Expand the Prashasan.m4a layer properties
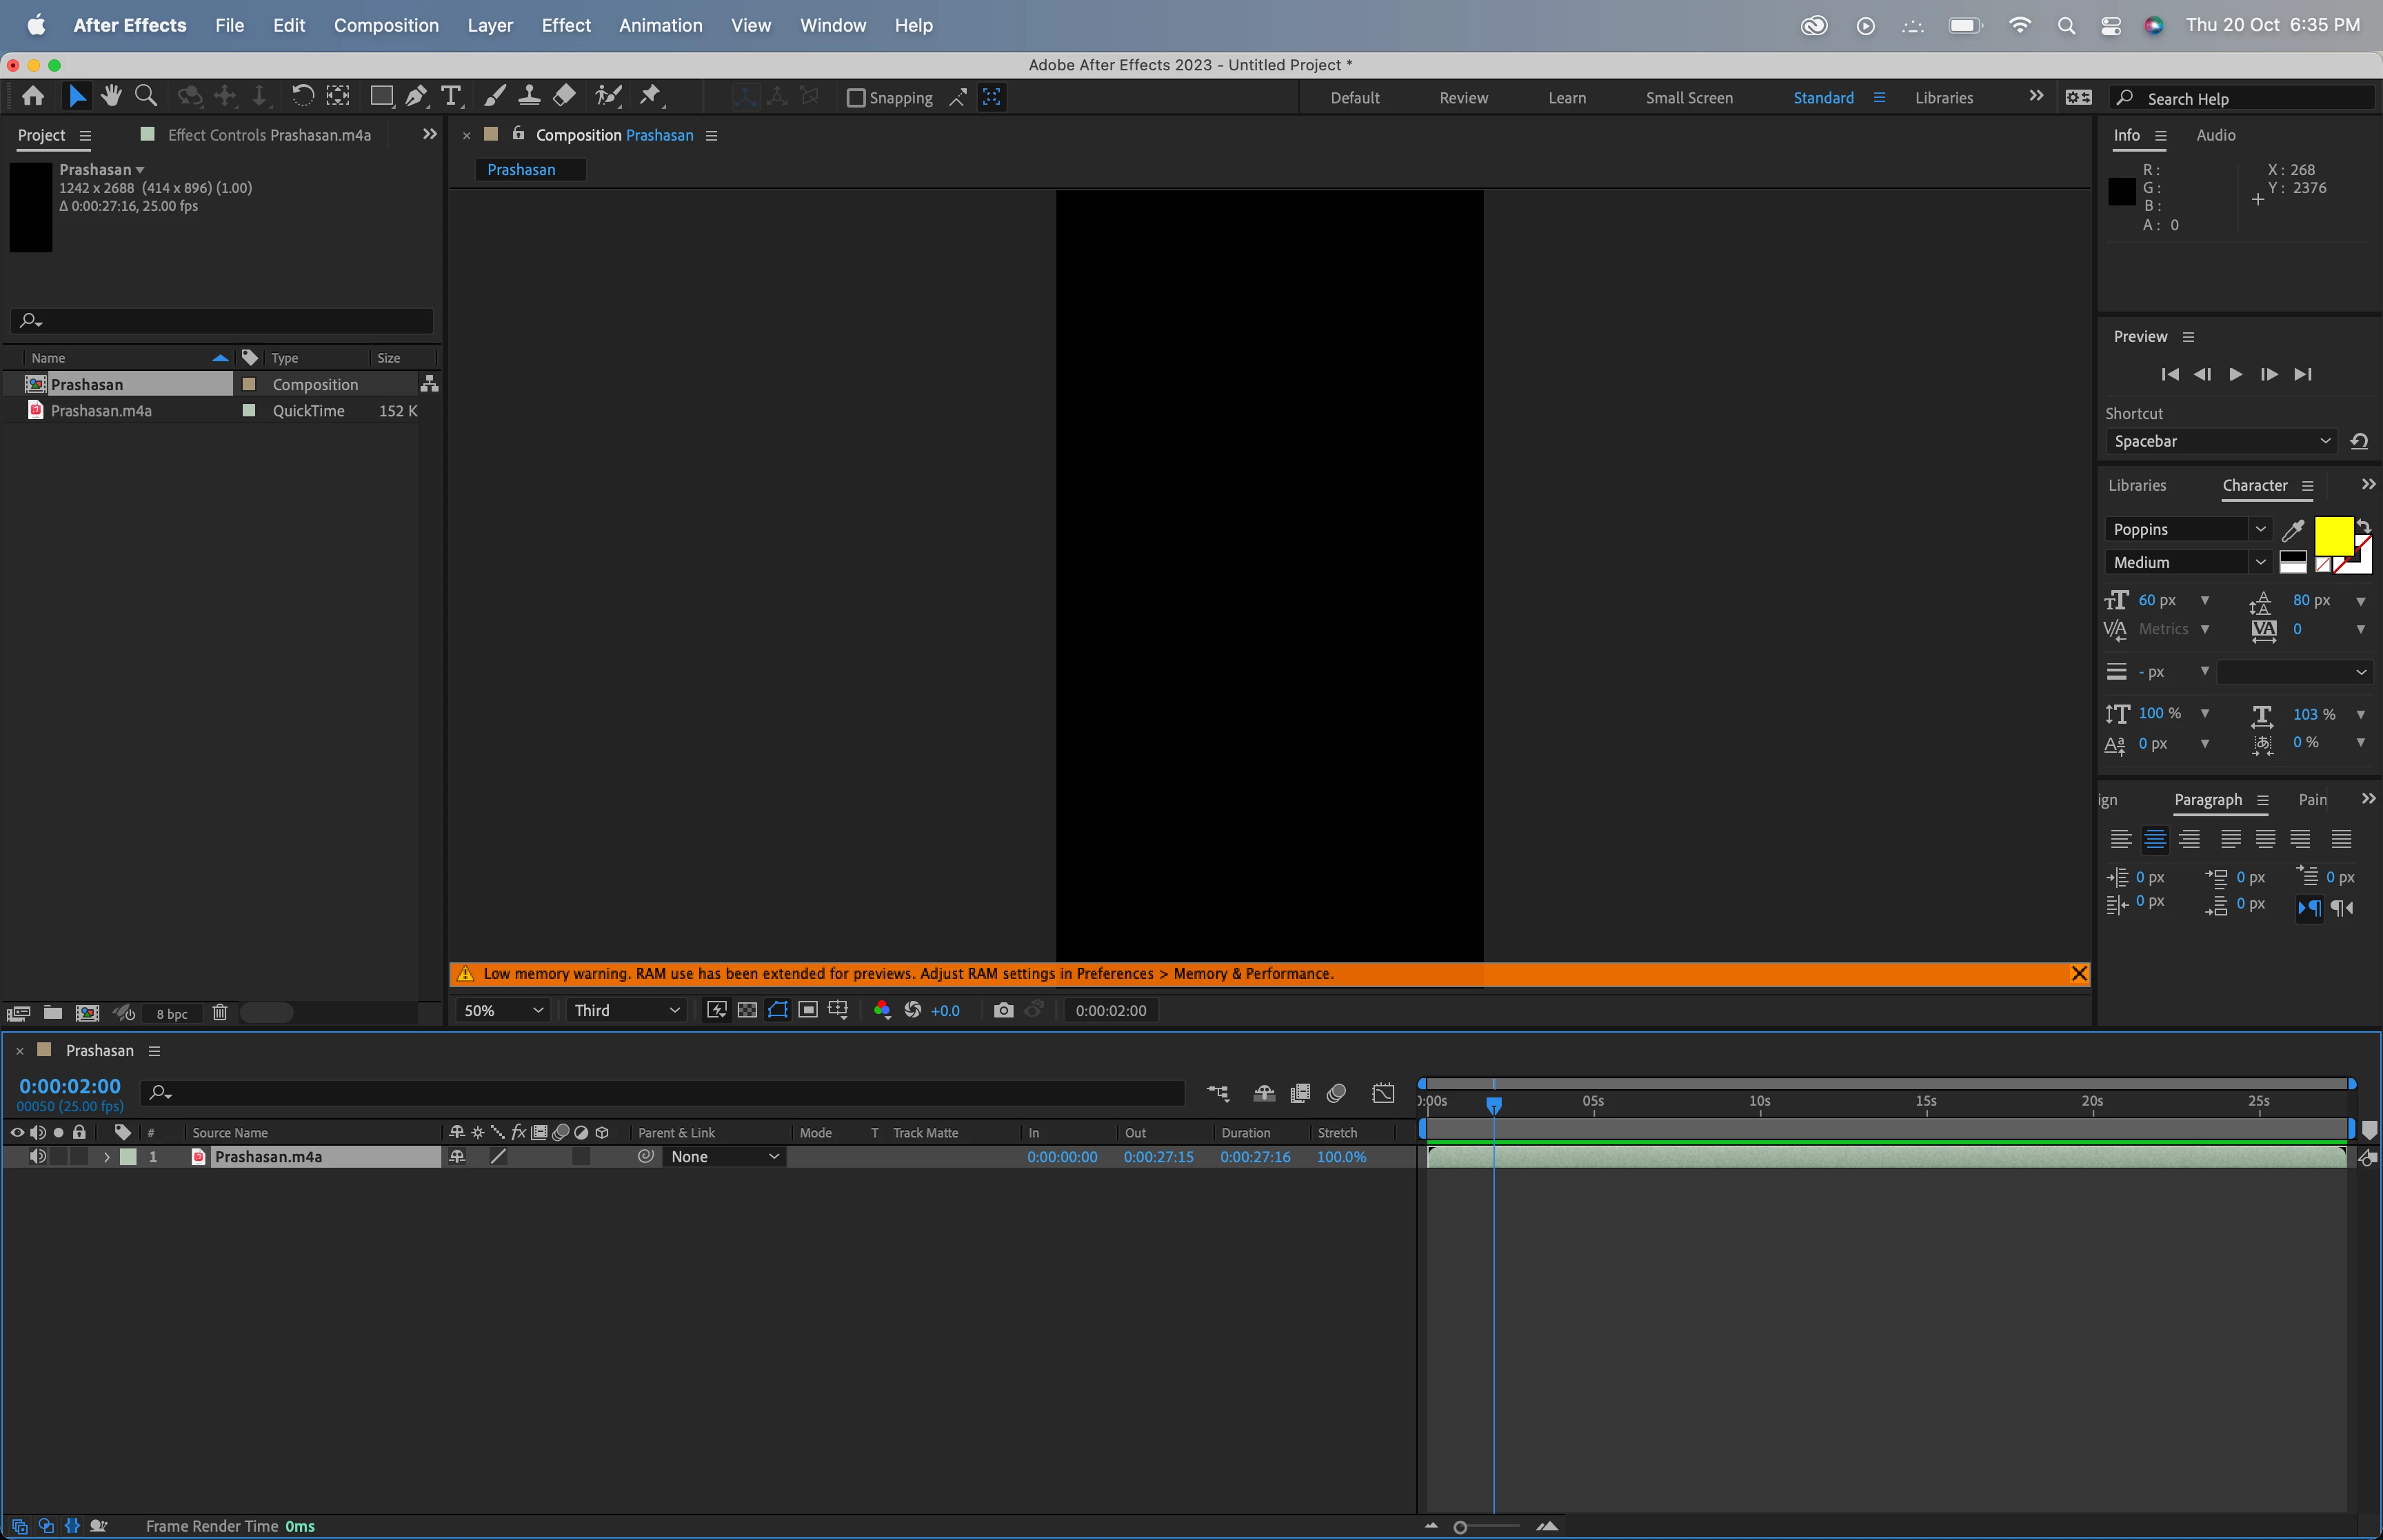 point(106,1157)
